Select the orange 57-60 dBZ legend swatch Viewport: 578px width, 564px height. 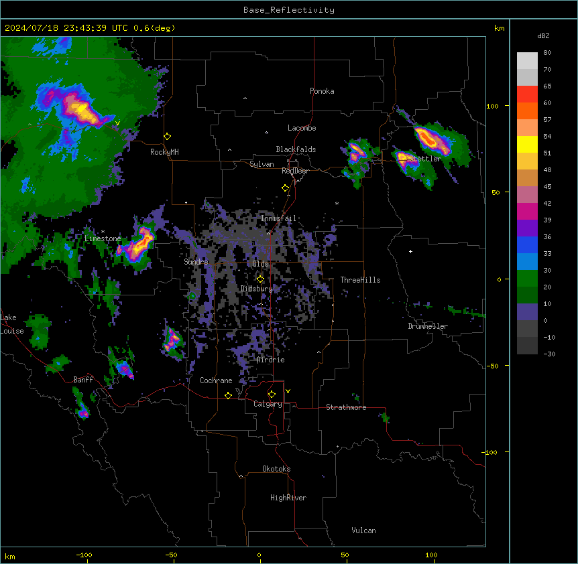(527, 111)
